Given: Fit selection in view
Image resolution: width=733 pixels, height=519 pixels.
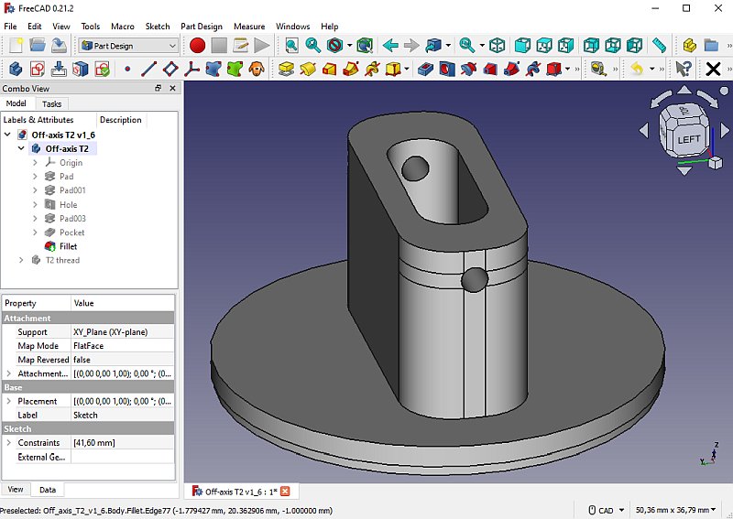Looking at the screenshot, I should click(312, 46).
